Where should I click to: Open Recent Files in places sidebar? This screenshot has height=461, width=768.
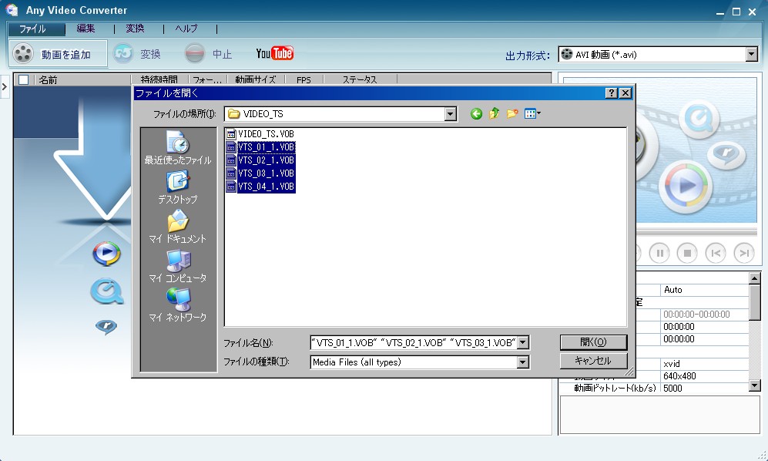(177, 148)
